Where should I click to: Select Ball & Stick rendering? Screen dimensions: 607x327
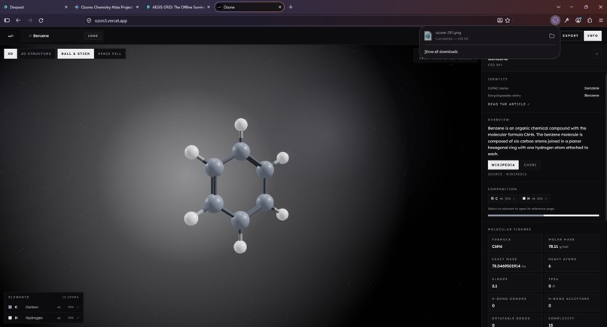tap(75, 53)
